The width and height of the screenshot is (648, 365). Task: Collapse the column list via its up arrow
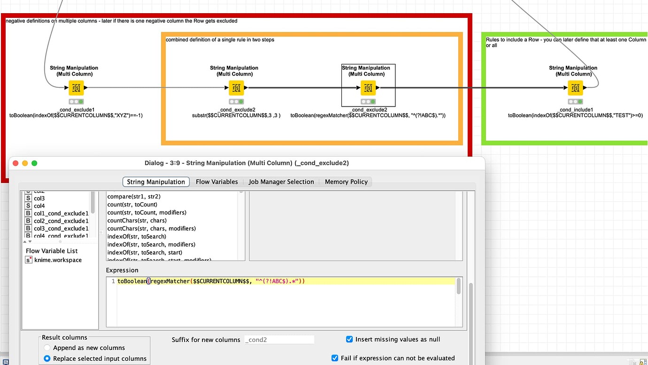pyautogui.click(x=25, y=241)
